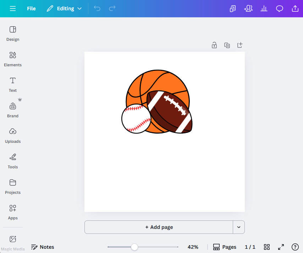Toggle the Pages thumbnails view

coord(225,247)
